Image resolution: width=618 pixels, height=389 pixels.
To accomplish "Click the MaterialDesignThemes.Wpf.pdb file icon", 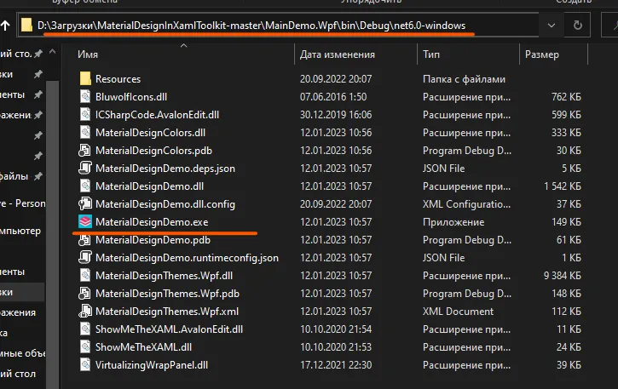I will (x=84, y=294).
